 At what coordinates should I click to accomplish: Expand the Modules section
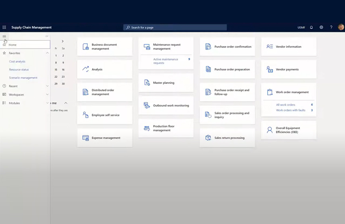(x=47, y=103)
